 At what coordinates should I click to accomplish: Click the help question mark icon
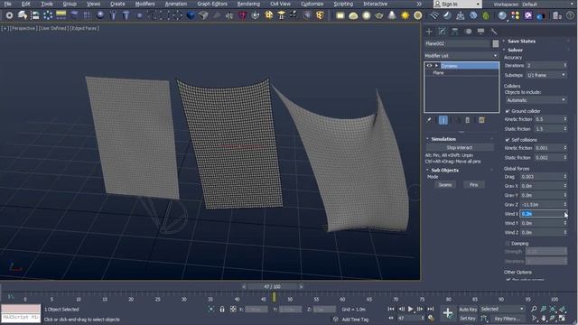[x=571, y=15]
